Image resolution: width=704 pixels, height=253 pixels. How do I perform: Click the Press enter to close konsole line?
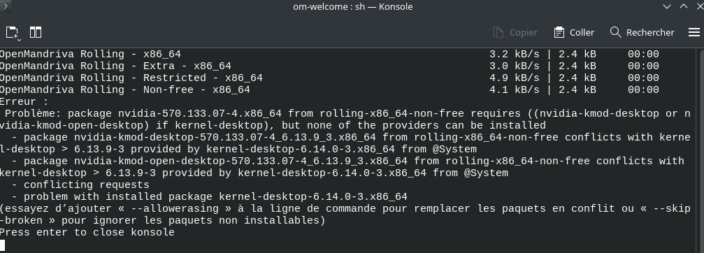pyautogui.click(x=87, y=232)
